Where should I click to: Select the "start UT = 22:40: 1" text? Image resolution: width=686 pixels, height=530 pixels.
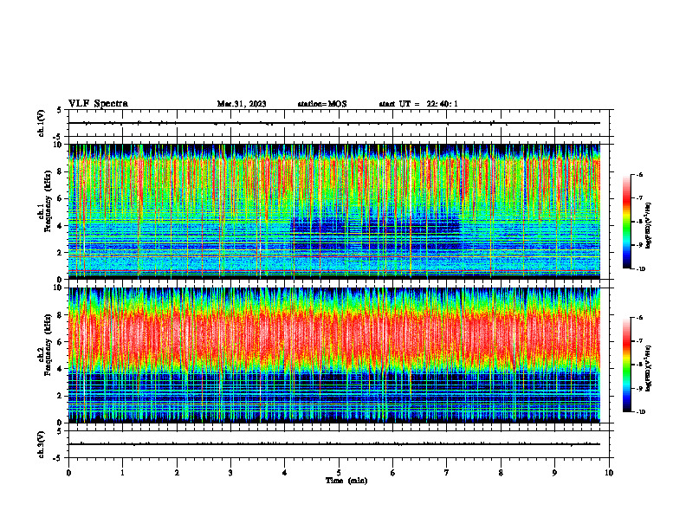click(x=418, y=104)
